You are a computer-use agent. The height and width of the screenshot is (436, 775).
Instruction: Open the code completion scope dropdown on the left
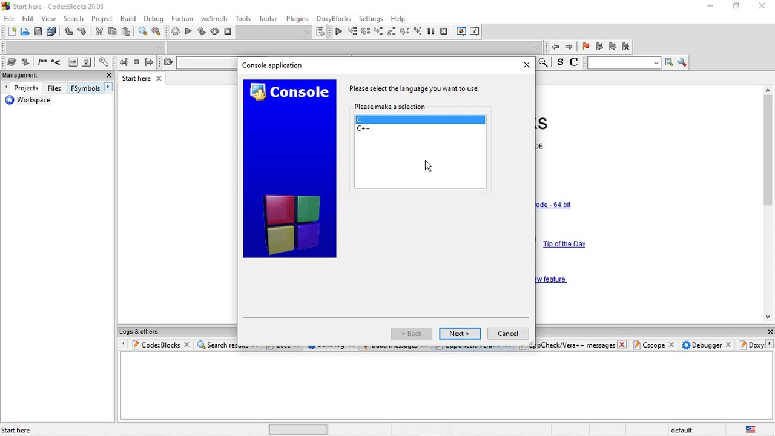(160, 47)
